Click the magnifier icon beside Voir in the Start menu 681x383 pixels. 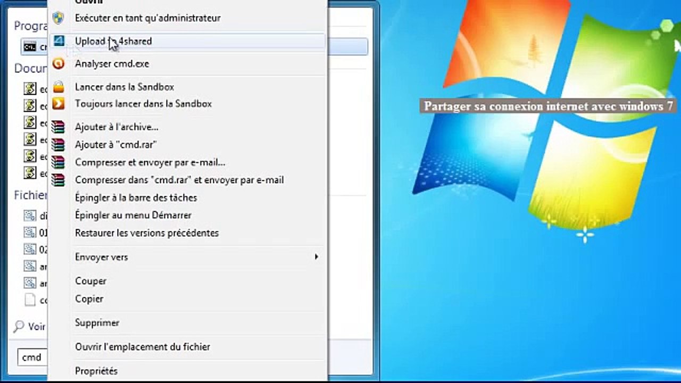(x=19, y=326)
